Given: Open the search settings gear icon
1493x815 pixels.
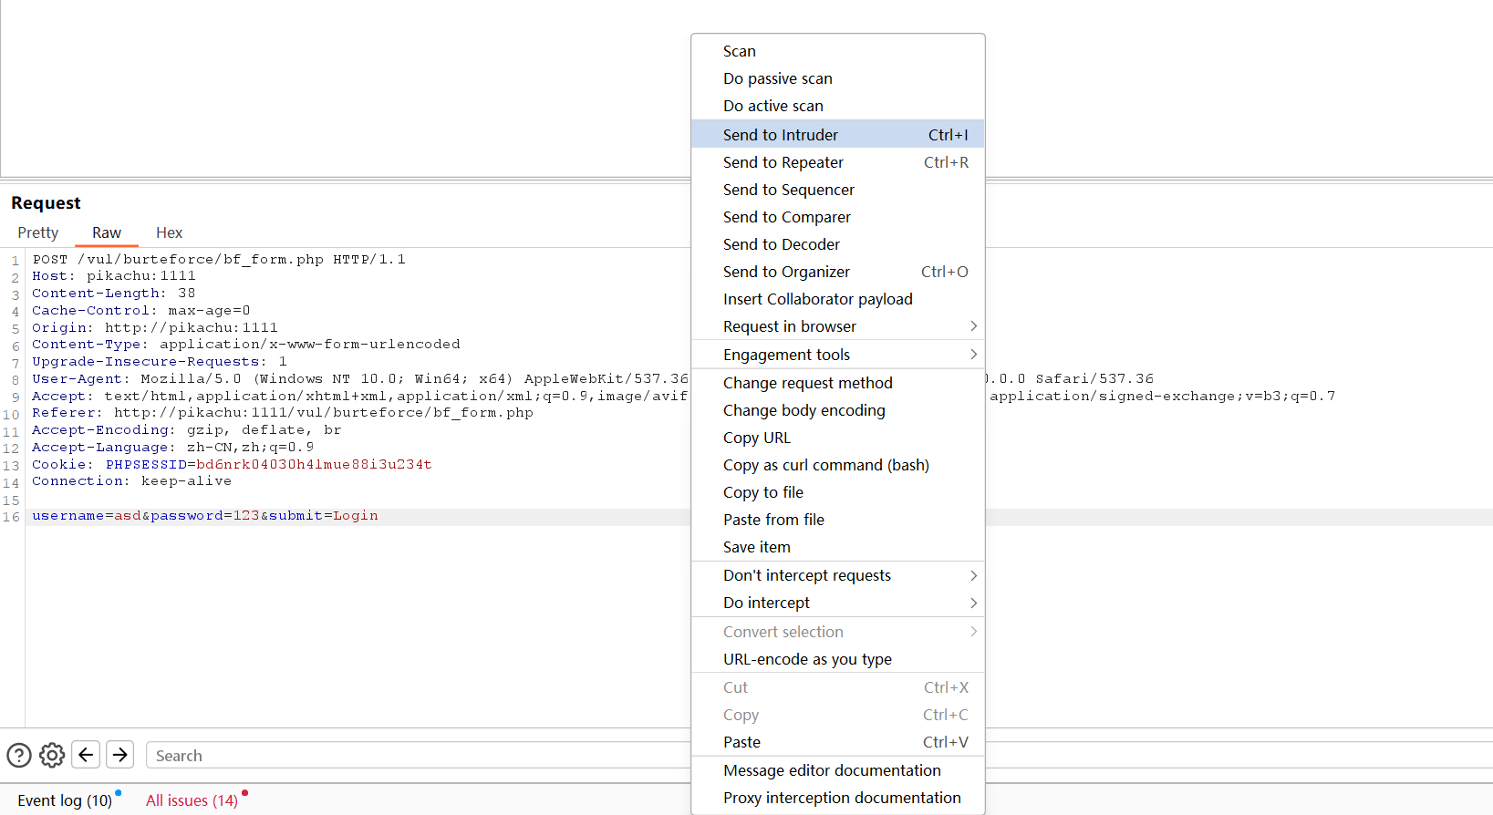Looking at the screenshot, I should (x=52, y=755).
